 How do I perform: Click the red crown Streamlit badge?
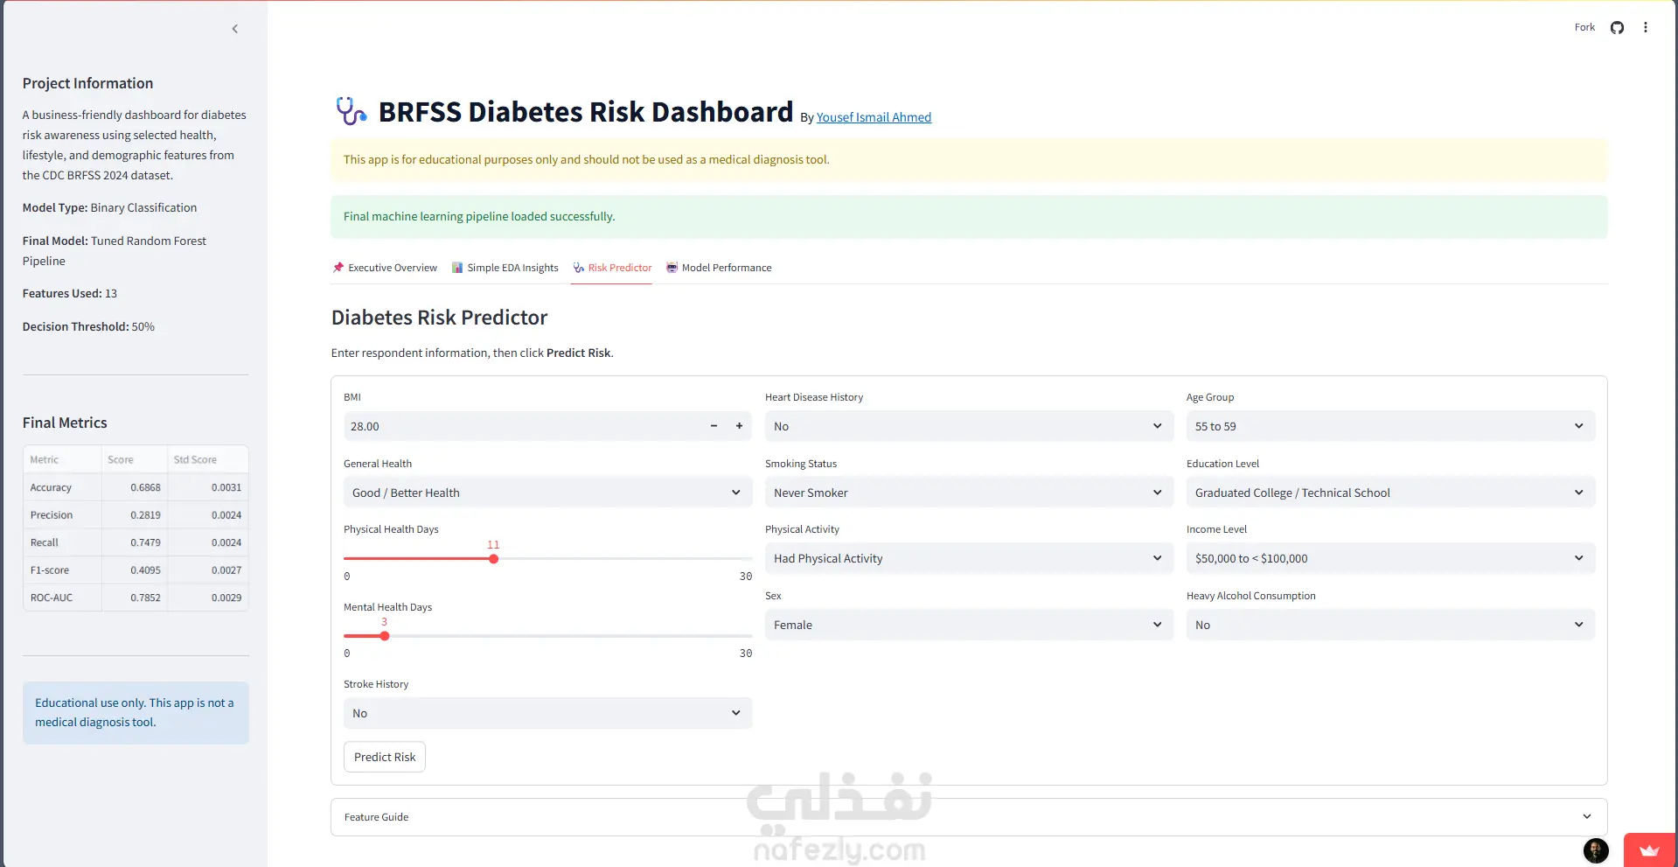(1649, 850)
